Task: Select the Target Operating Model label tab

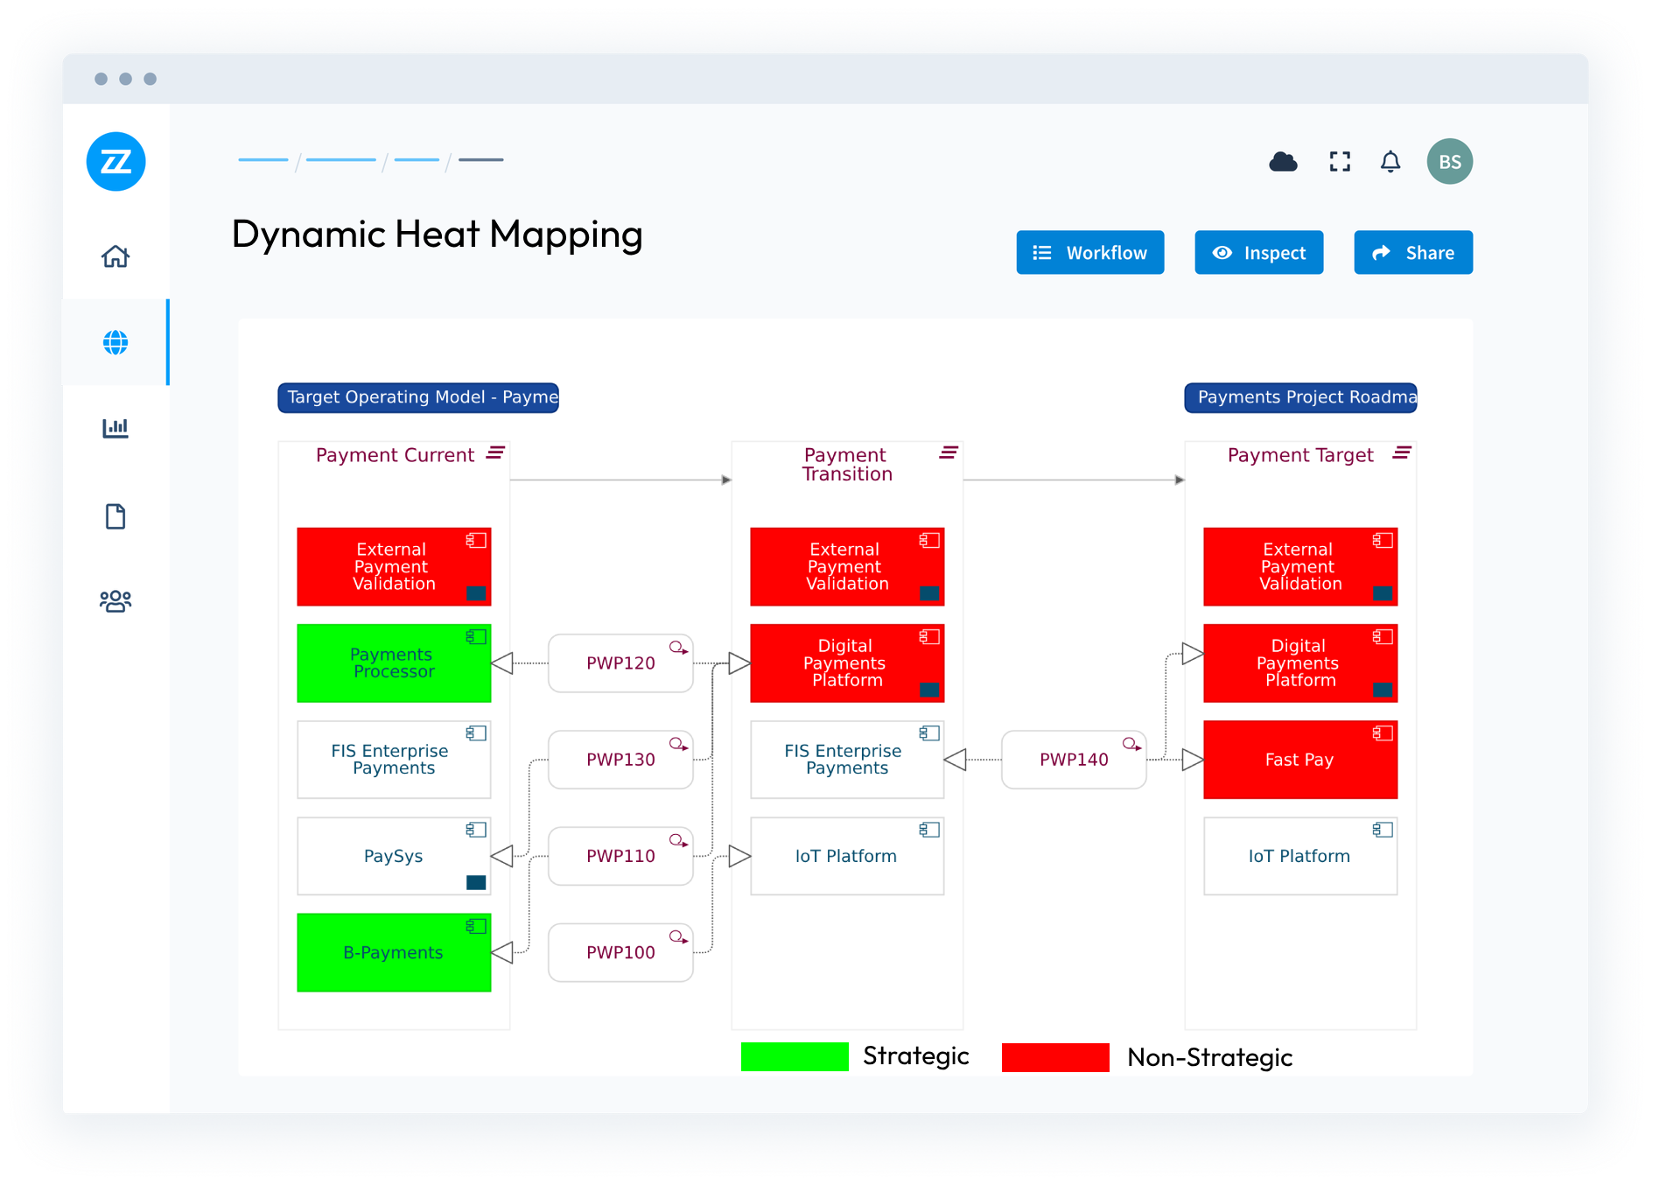Action: click(x=418, y=397)
